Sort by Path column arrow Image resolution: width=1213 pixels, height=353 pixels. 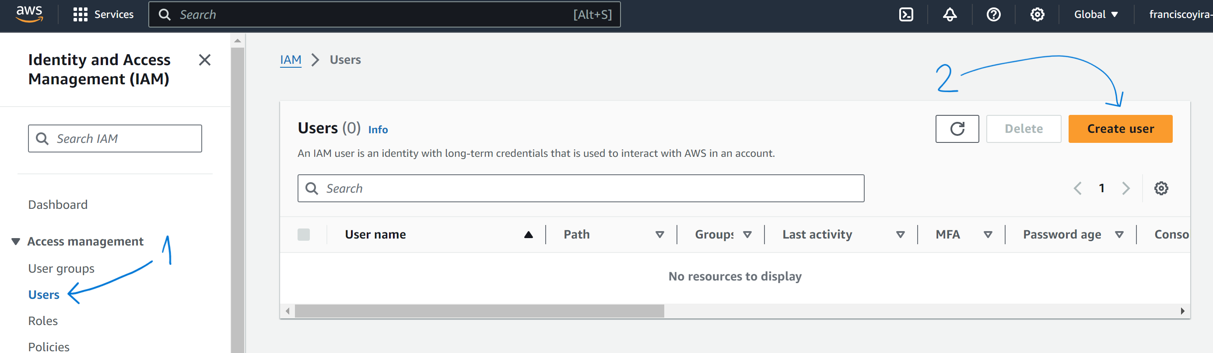pyautogui.click(x=660, y=235)
